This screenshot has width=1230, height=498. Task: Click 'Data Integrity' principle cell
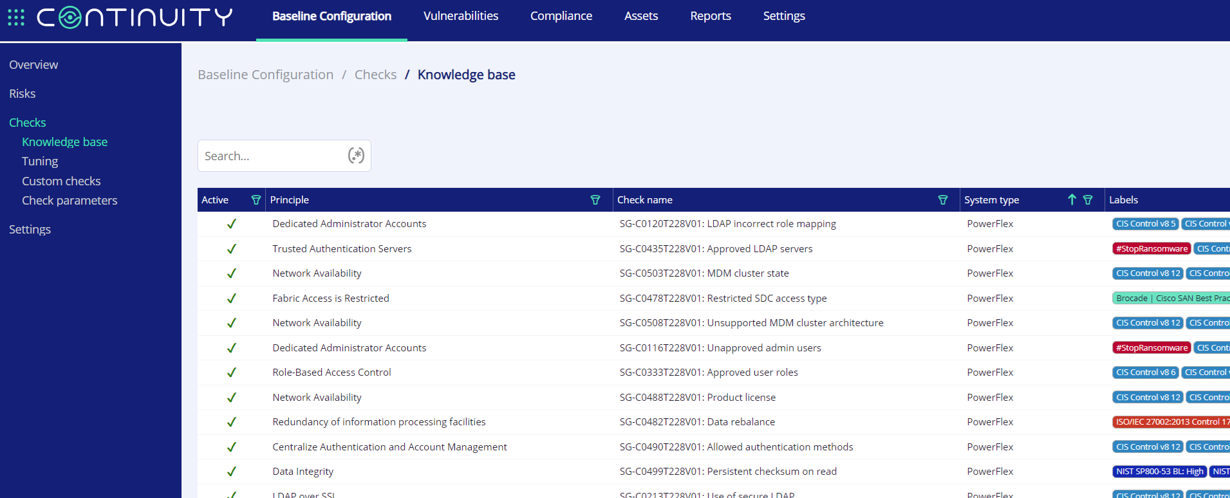tap(303, 472)
